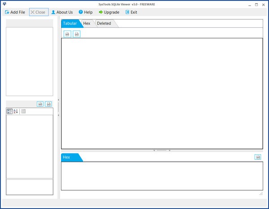Click the left export icon above properties panel

click(40, 104)
